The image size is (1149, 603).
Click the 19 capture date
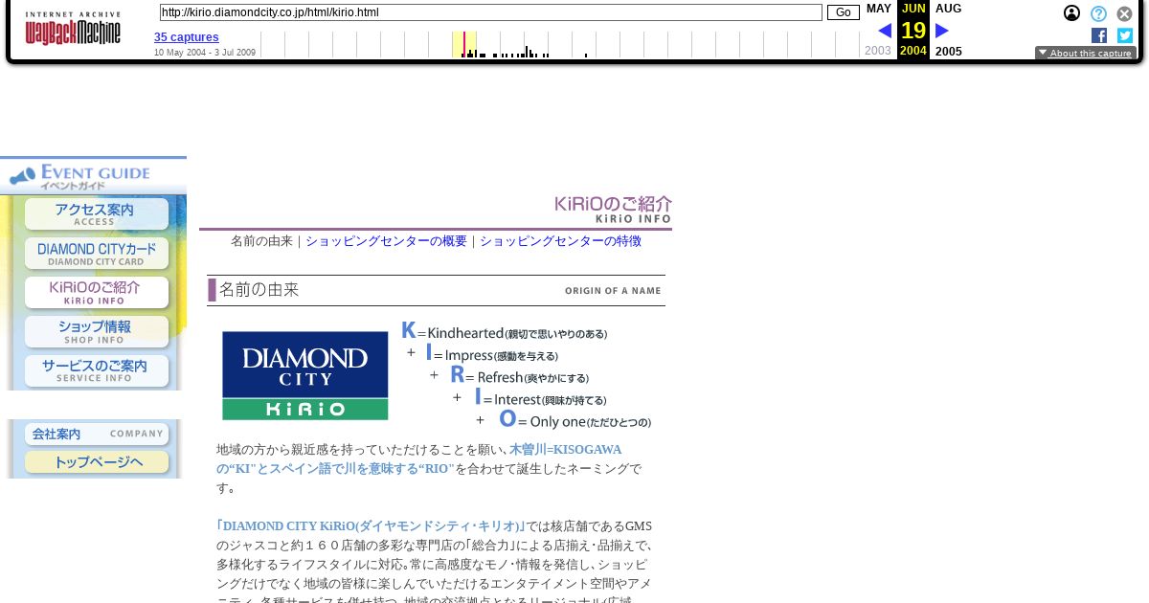(913, 31)
